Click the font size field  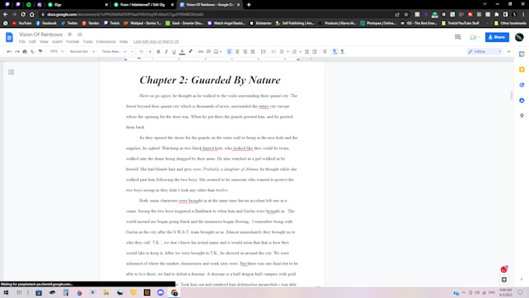141,51
